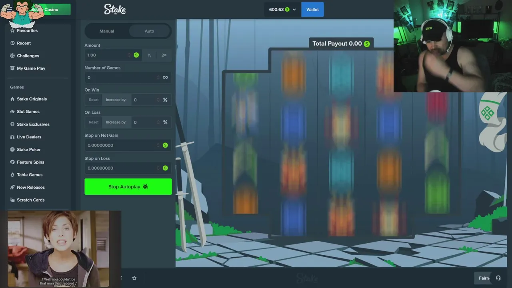Click the percent icon in On Loss row

pyautogui.click(x=165, y=122)
